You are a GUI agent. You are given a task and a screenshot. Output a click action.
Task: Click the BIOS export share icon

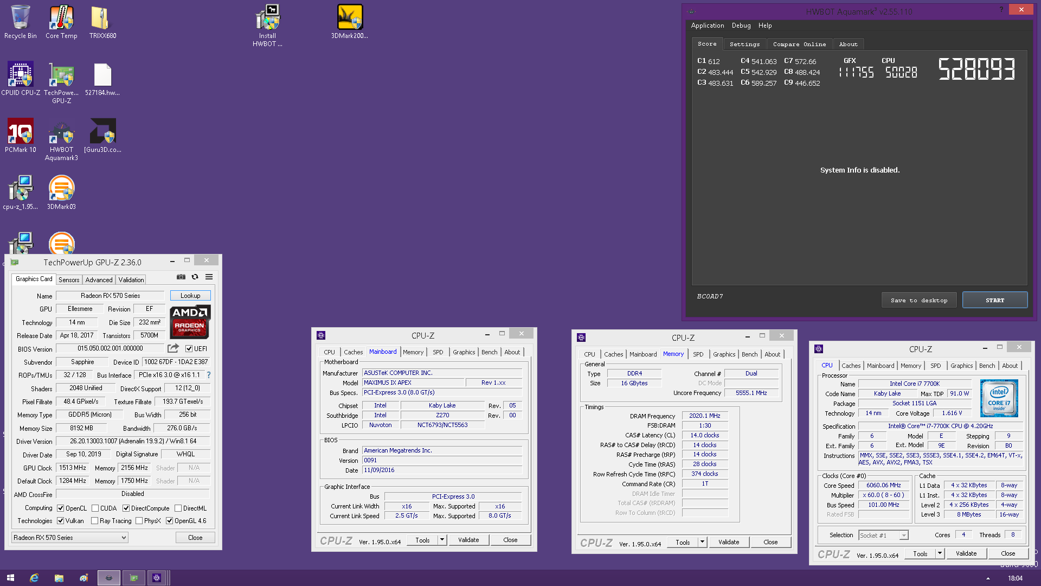click(173, 348)
